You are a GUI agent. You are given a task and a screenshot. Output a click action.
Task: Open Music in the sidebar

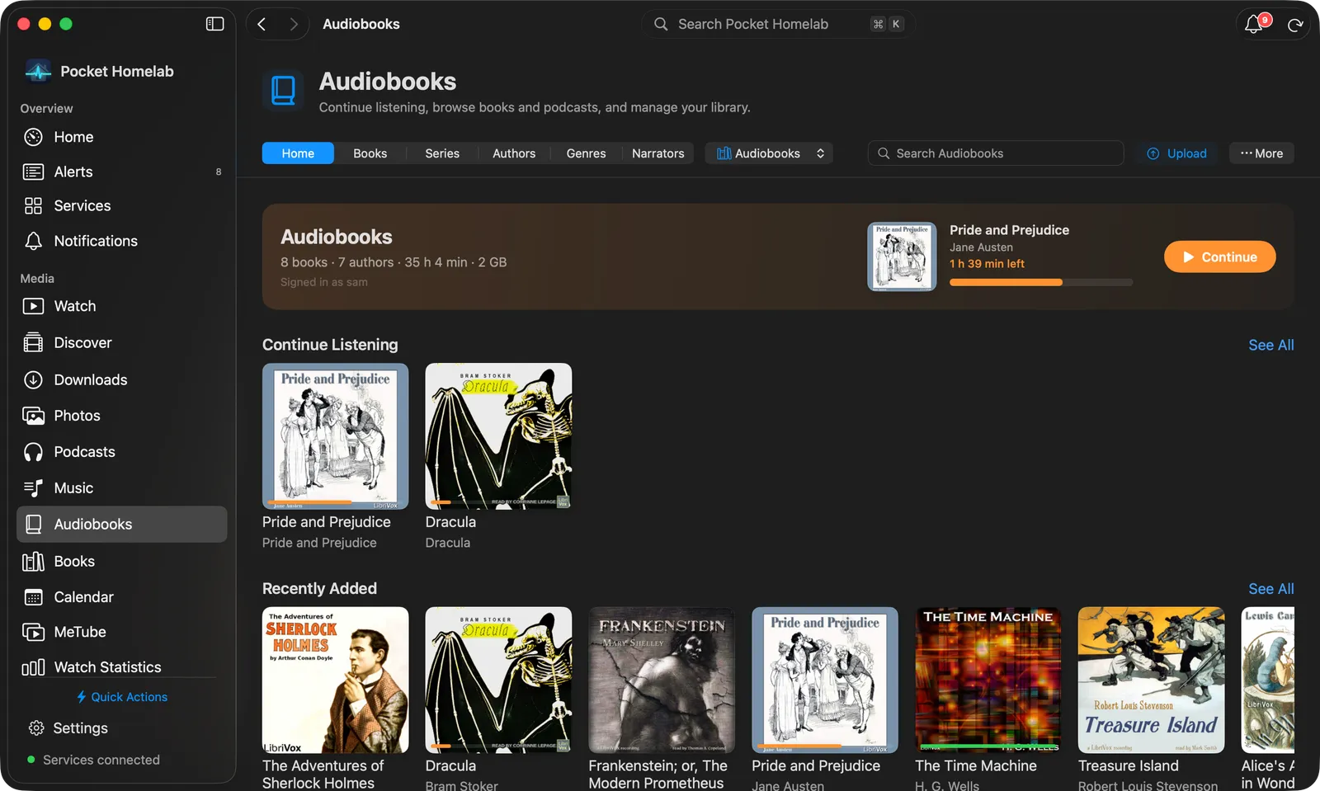click(122, 488)
